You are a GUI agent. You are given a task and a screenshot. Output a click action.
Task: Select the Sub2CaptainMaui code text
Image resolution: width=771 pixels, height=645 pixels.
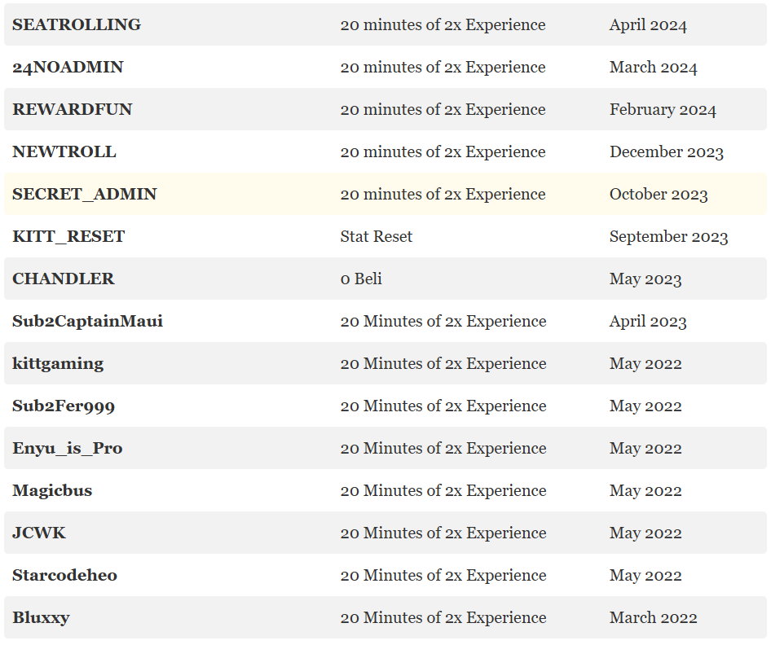[x=87, y=322]
